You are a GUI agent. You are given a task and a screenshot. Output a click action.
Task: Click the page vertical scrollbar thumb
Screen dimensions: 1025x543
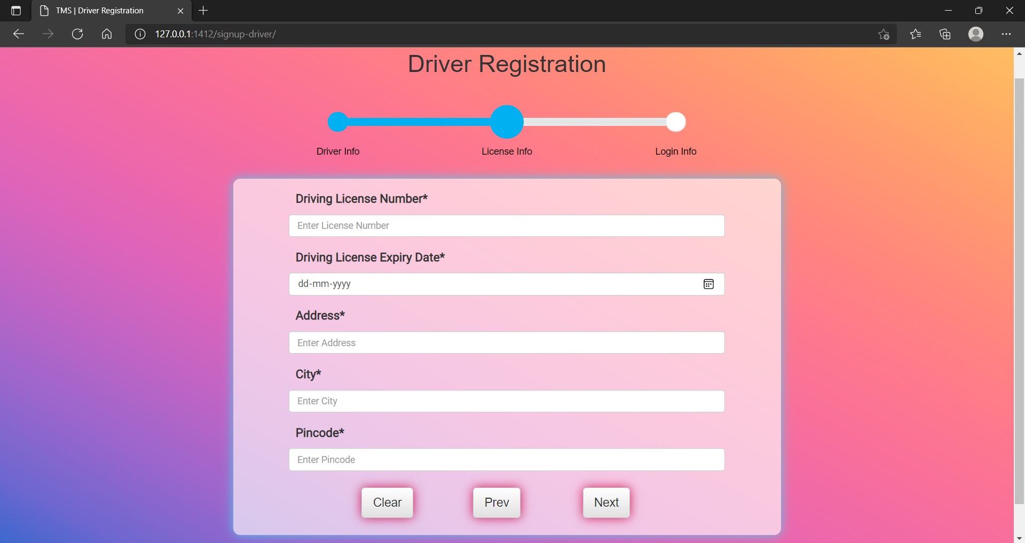(x=1019, y=291)
